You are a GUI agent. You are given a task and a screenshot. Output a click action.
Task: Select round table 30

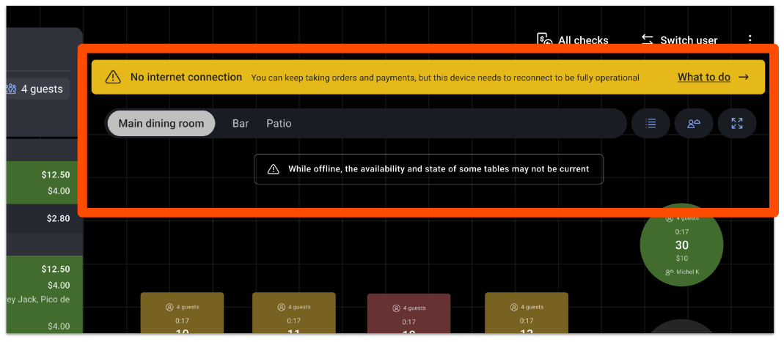pyautogui.click(x=681, y=245)
